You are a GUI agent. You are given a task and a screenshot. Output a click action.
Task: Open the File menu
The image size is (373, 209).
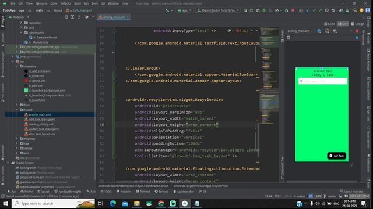[13, 3]
